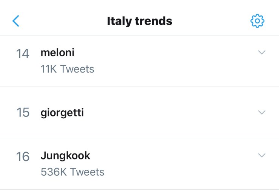Tap blank area between giorgetti and its chevron
This screenshot has width=279, height=192.
[170, 113]
